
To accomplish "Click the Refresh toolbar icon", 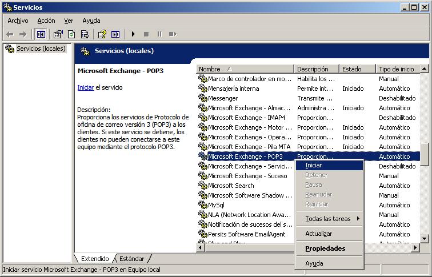I will 71,34.
